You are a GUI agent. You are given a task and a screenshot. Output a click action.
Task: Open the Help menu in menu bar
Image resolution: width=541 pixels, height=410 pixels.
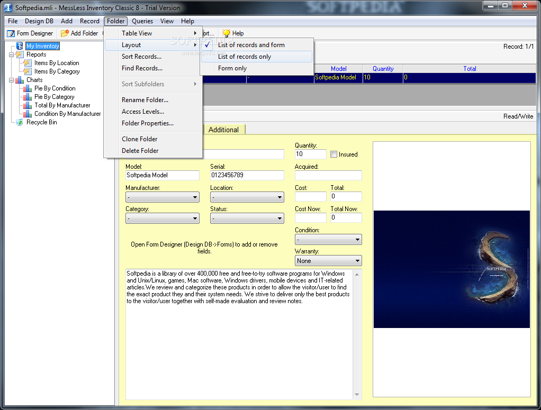pyautogui.click(x=187, y=21)
